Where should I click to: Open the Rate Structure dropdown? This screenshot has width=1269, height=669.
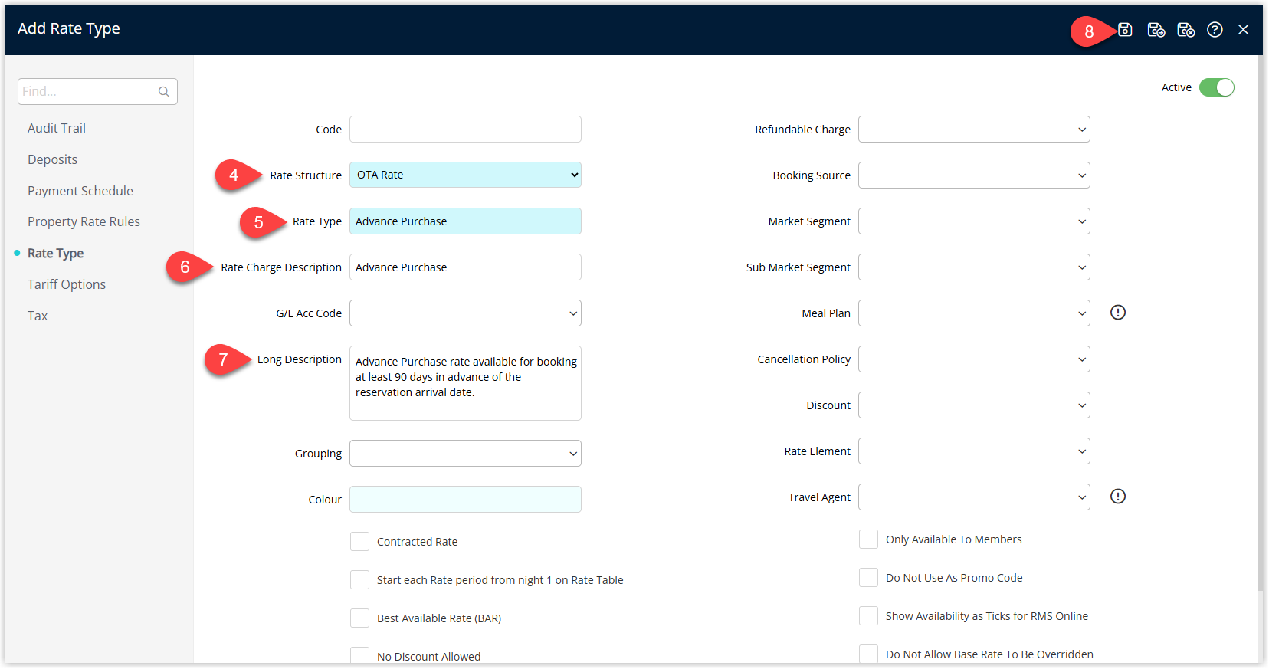[465, 175]
